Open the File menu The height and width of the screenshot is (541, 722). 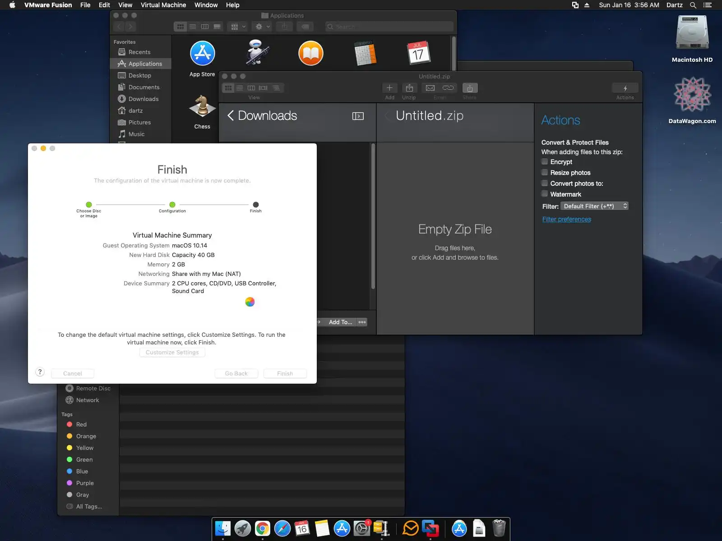point(85,5)
